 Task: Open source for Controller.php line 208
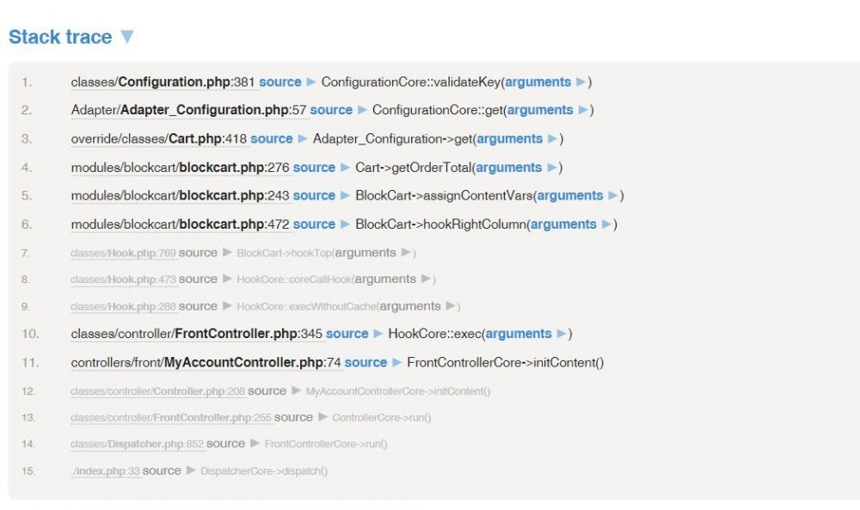(x=267, y=390)
